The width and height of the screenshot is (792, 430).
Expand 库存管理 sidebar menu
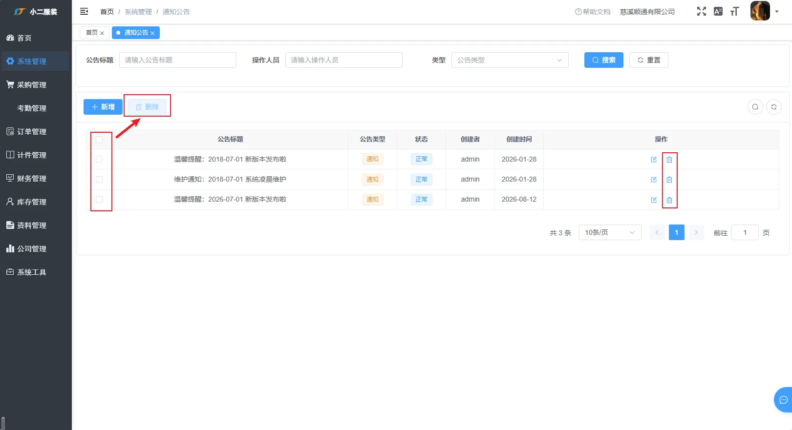pyautogui.click(x=36, y=202)
